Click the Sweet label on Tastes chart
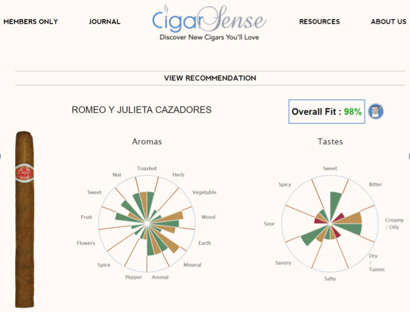The width and height of the screenshot is (410, 312). click(330, 168)
